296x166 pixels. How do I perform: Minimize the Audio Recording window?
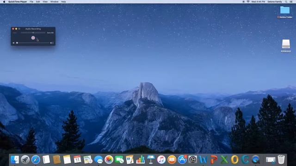(x=16, y=29)
